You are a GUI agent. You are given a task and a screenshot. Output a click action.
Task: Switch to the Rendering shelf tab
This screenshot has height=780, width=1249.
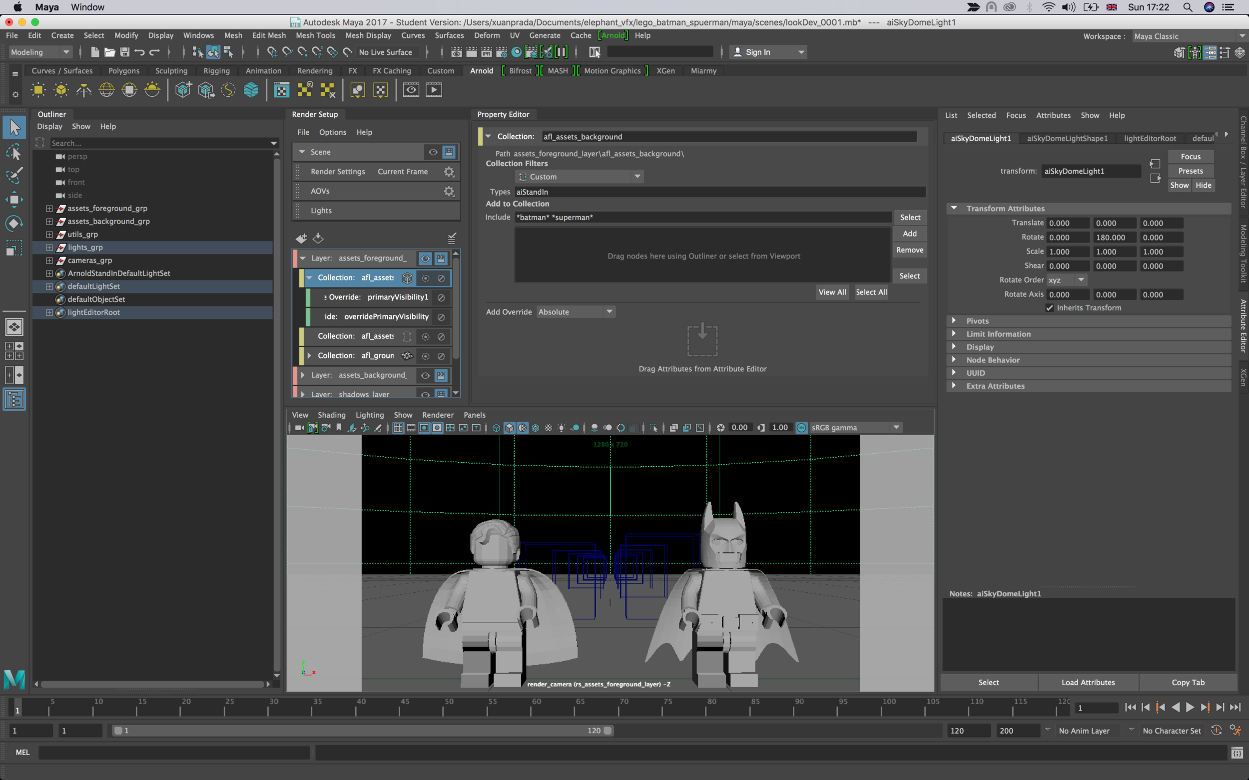314,71
